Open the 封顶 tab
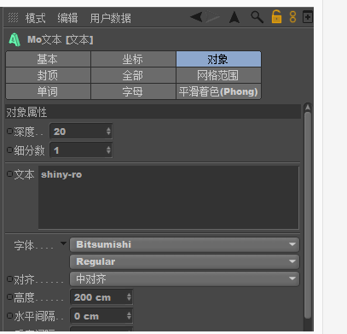Viewport: 347px width, 334px height. (x=48, y=75)
